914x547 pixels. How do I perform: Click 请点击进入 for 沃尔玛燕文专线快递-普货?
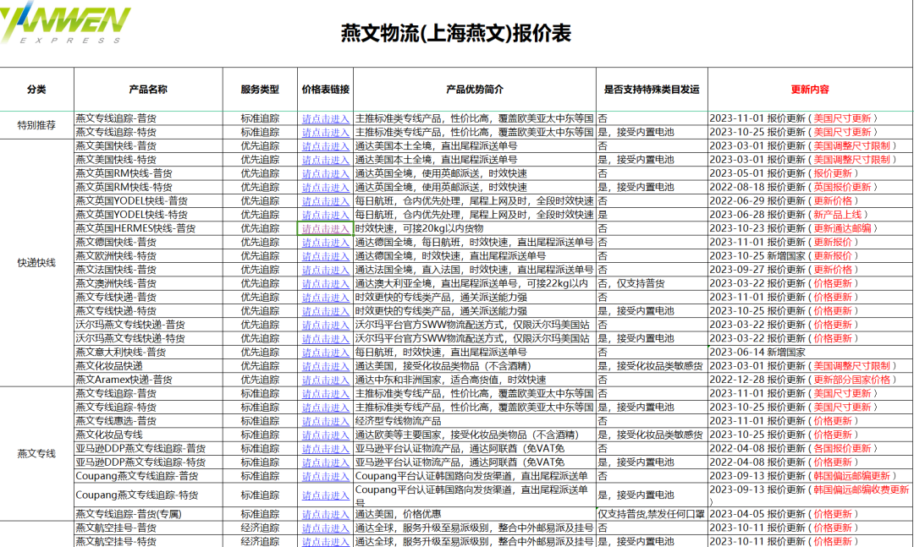pyautogui.click(x=325, y=325)
